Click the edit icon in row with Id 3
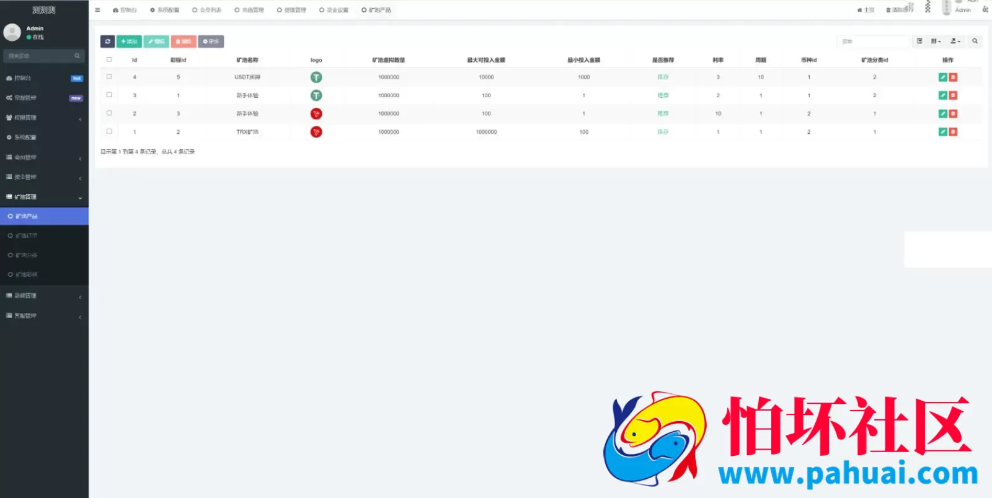The image size is (992, 498). [942, 95]
